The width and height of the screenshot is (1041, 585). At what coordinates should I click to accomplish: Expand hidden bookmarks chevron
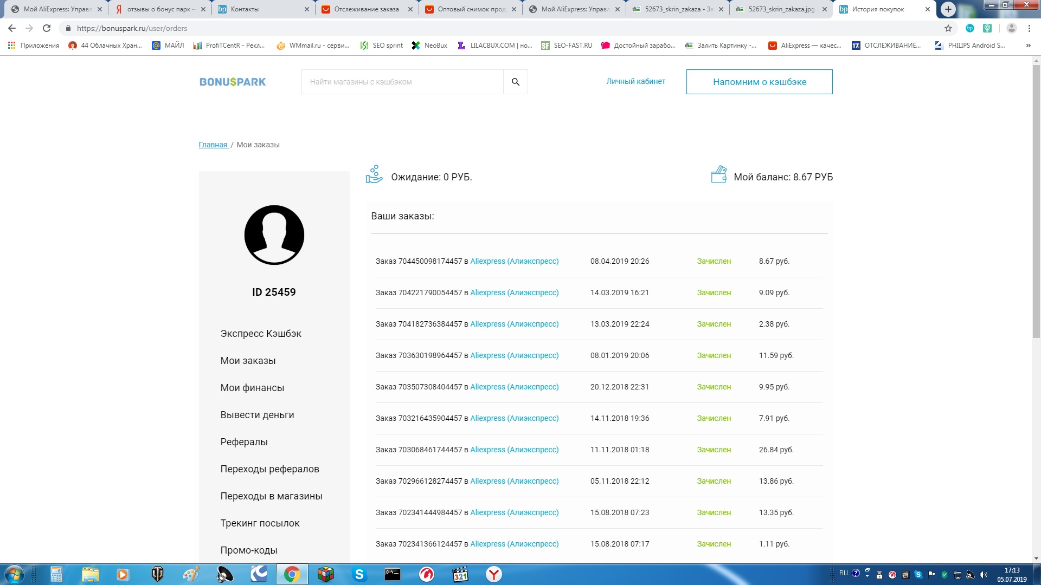point(1028,45)
